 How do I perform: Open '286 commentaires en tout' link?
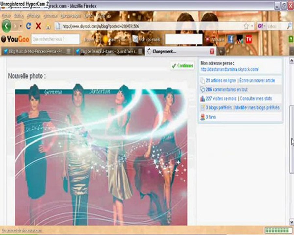227,89
